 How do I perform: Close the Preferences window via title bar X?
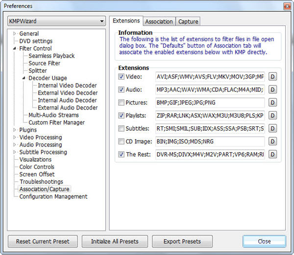tap(286, 6)
